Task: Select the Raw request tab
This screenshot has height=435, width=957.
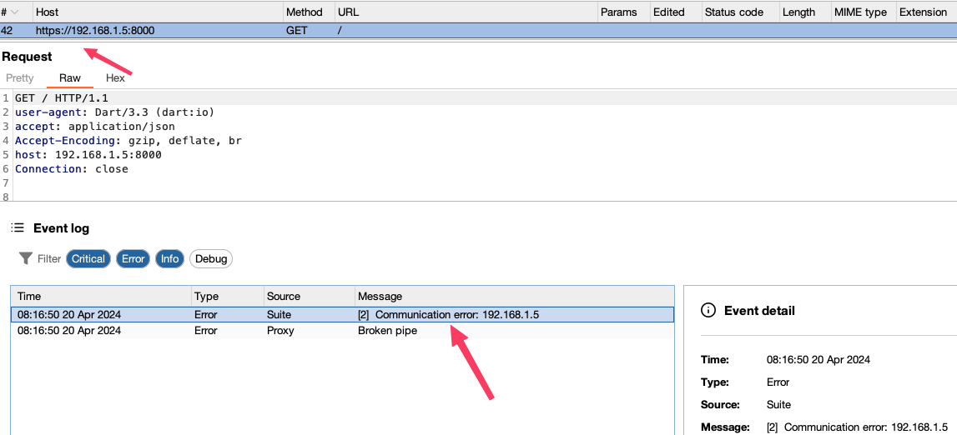Action: point(70,78)
